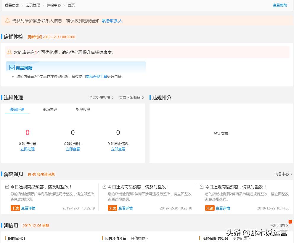The height and width of the screenshot is (243, 294).
Task: Click the red 0 pending count
Action: coord(28,132)
